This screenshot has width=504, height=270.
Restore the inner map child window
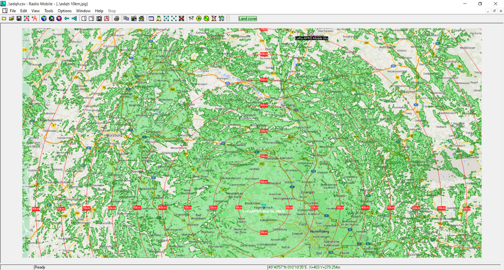(494, 11)
